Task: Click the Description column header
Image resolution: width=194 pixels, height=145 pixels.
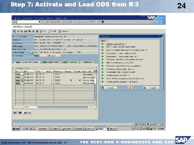Action: 88,71
